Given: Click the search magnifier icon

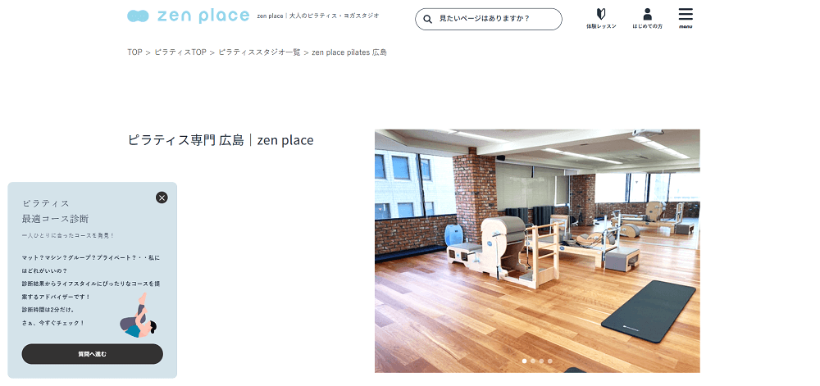Looking at the screenshot, I should [x=427, y=20].
